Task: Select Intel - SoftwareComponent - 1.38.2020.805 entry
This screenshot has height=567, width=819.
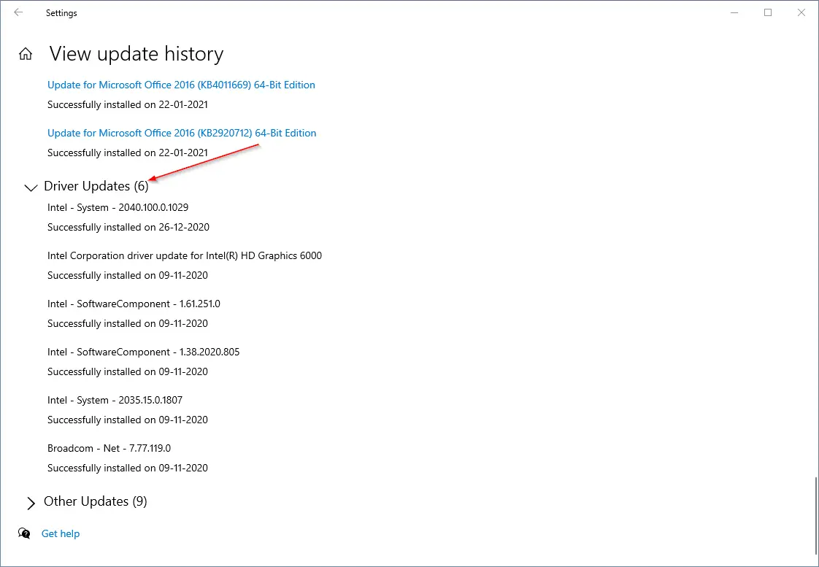Action: 144,352
